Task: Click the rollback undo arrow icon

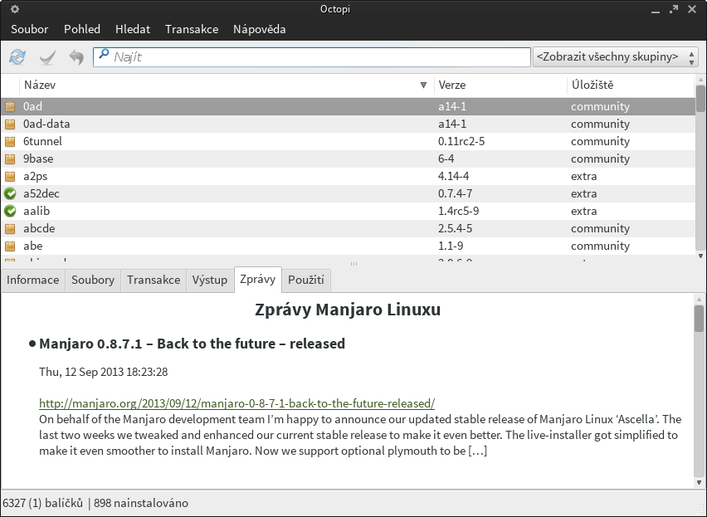Action: coord(76,57)
